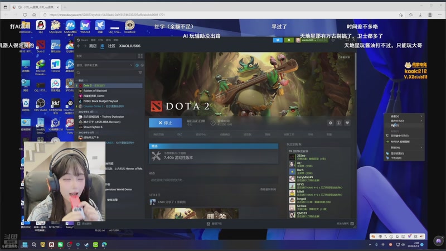Click view latest news link

(268, 189)
